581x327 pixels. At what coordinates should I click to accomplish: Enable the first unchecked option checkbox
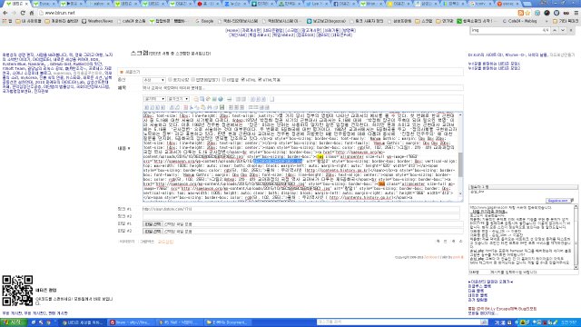(x=170, y=80)
